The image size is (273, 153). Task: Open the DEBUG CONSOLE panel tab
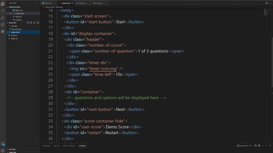click(69, 146)
